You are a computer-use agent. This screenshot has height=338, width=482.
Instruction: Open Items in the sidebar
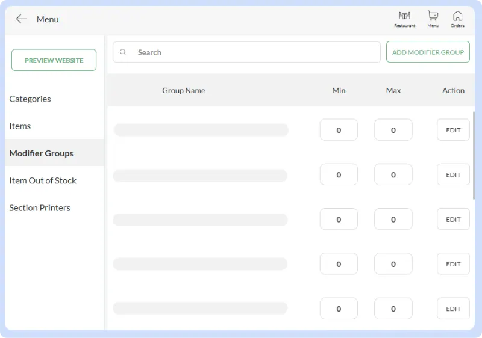click(x=20, y=126)
